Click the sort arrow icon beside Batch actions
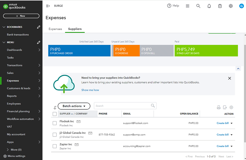The width and height of the screenshot is (246, 160). click(x=55, y=107)
